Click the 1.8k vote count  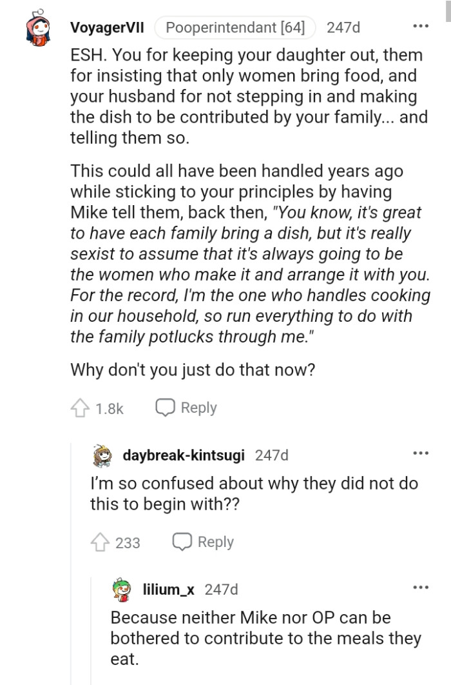[109, 408]
